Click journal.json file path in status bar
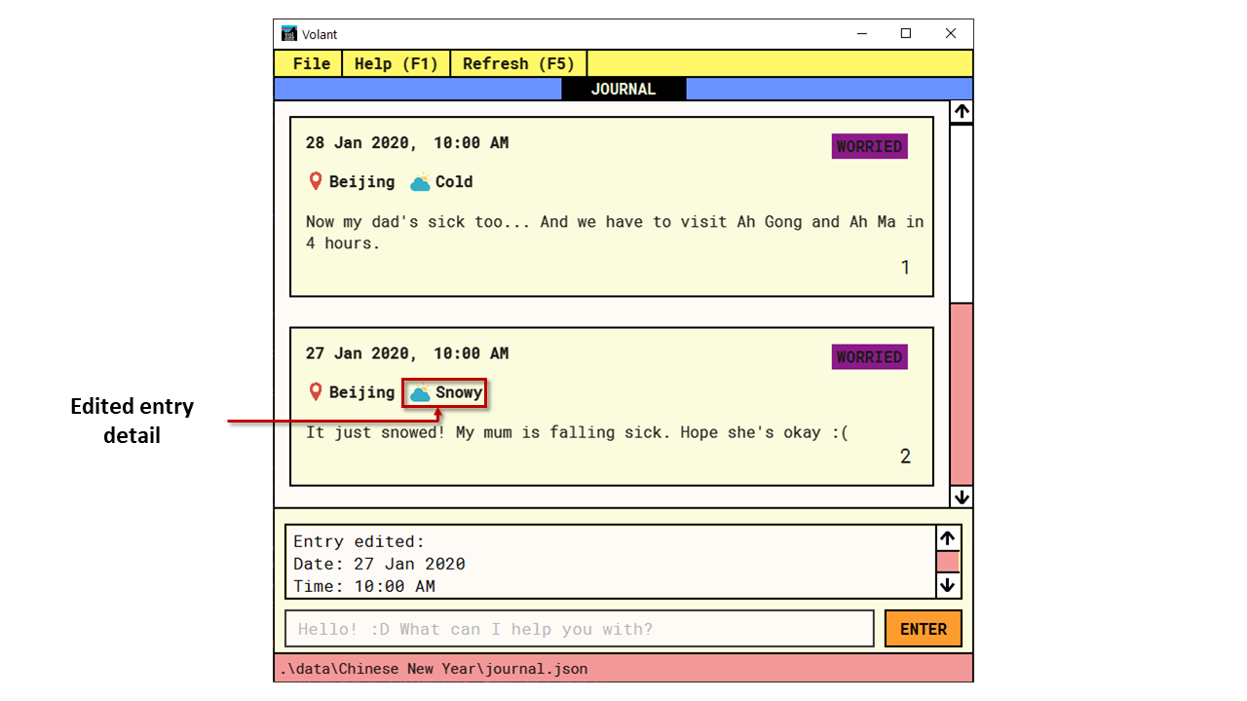Viewport: 1247px width, 701px height. pos(434,669)
